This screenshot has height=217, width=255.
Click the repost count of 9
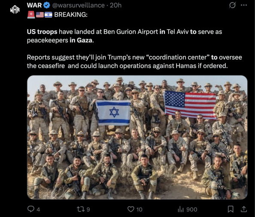tap(88, 209)
